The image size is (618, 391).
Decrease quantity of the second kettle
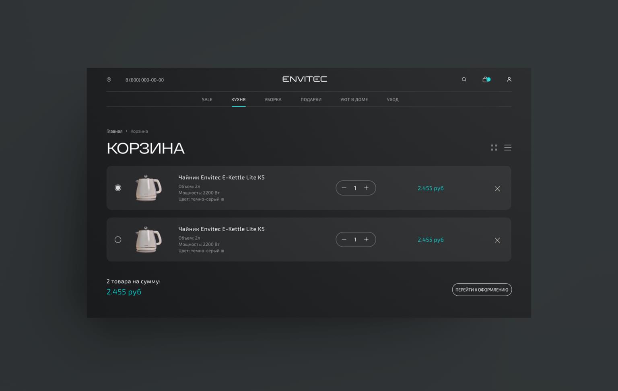coord(344,239)
